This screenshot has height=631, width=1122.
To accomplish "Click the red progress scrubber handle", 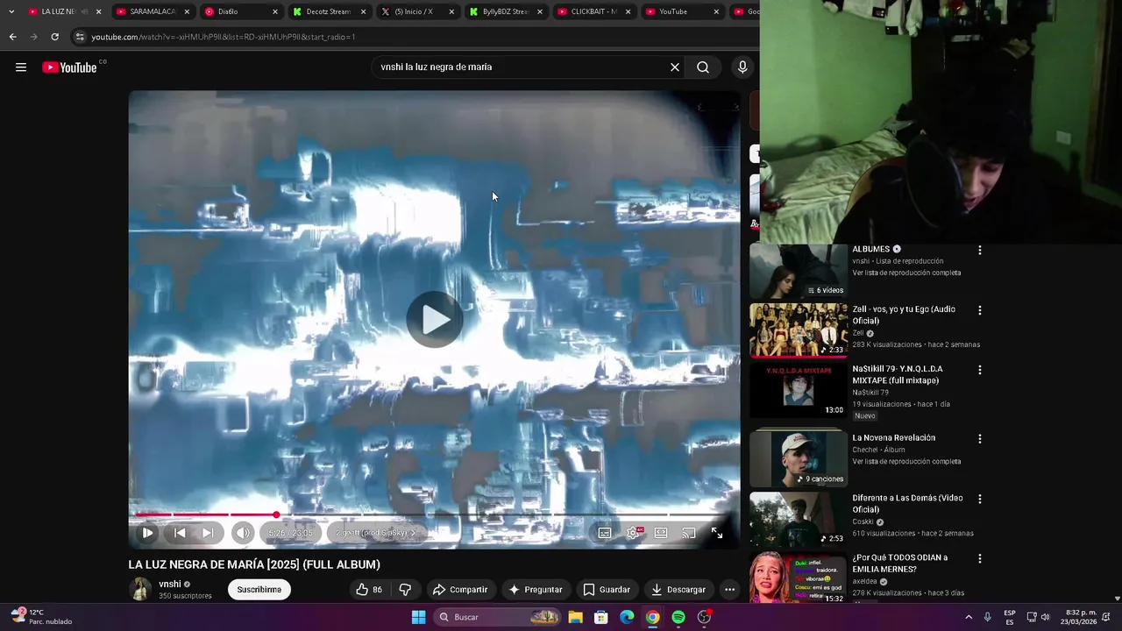I will pos(276,514).
